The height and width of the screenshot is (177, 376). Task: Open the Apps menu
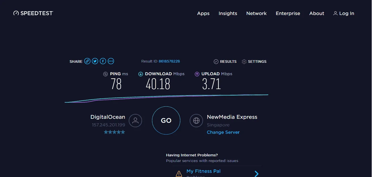203,13
